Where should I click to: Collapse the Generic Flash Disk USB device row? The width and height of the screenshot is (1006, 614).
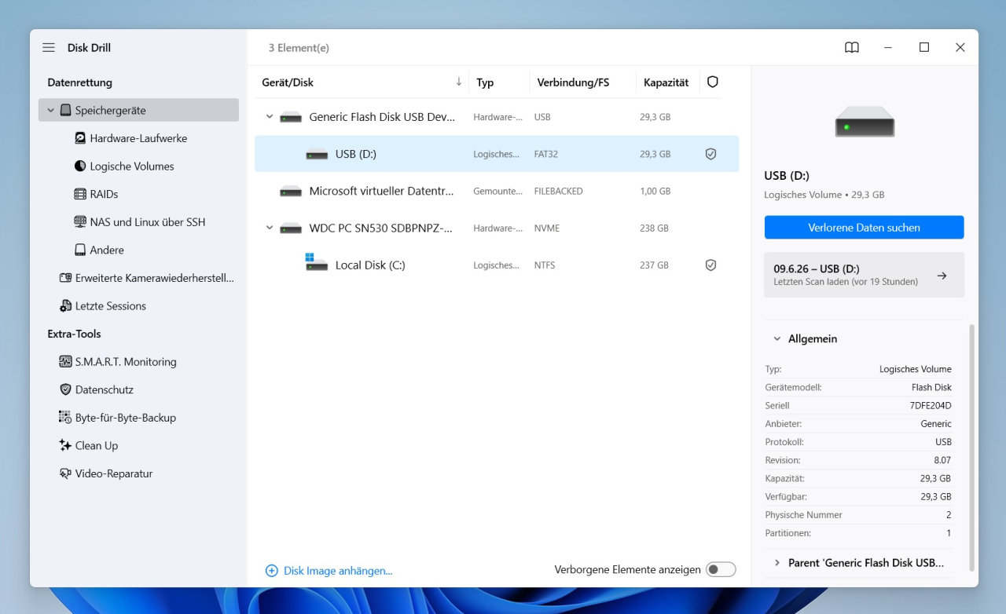pyautogui.click(x=270, y=117)
